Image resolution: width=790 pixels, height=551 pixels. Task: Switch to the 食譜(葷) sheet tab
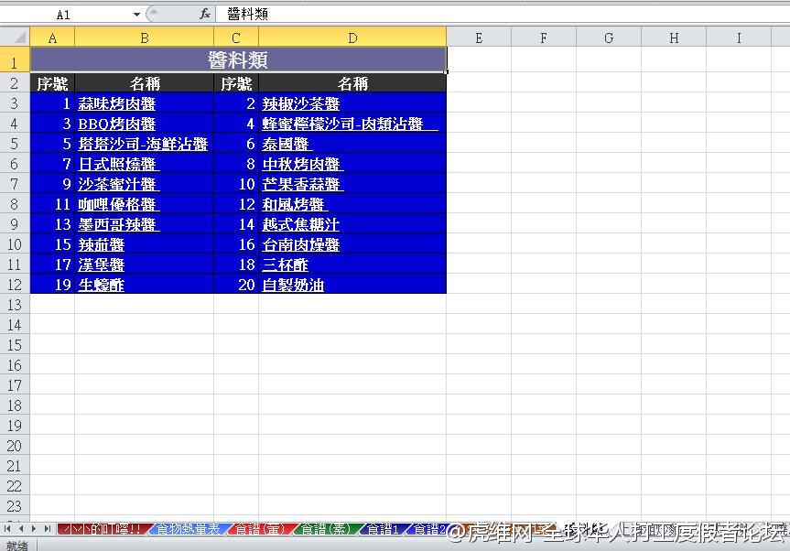260,529
